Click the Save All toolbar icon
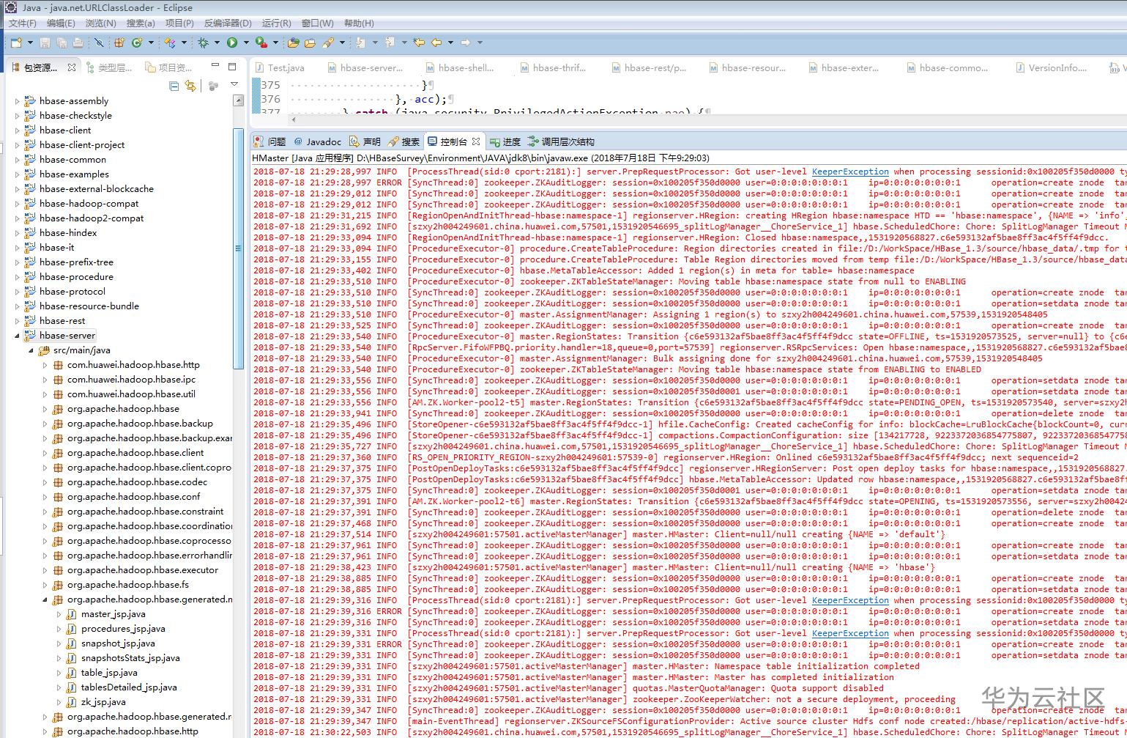1127x738 pixels. (62, 43)
